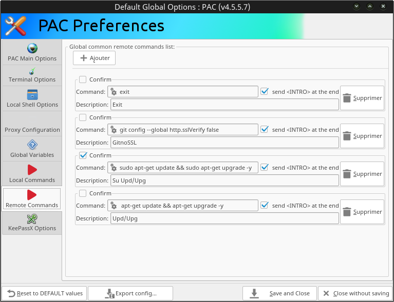Click the gear icon in the Upd/Upg command field
This screenshot has height=302, width=394.
(x=114, y=206)
